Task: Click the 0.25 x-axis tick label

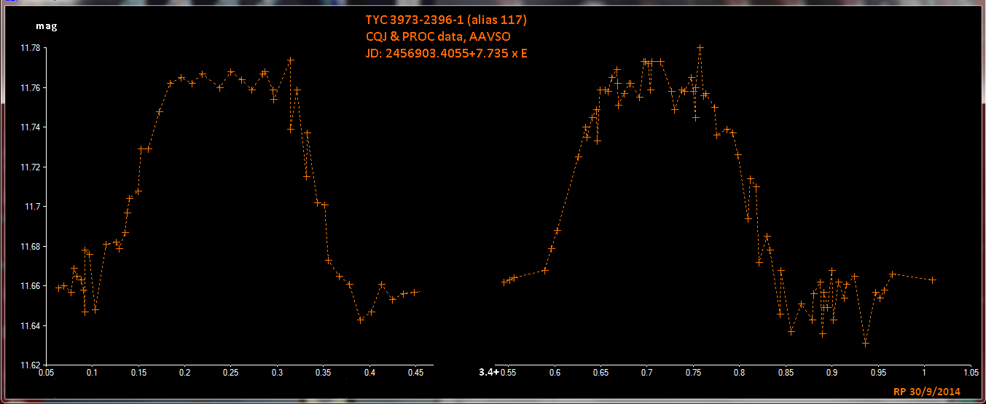Action: 231,373
